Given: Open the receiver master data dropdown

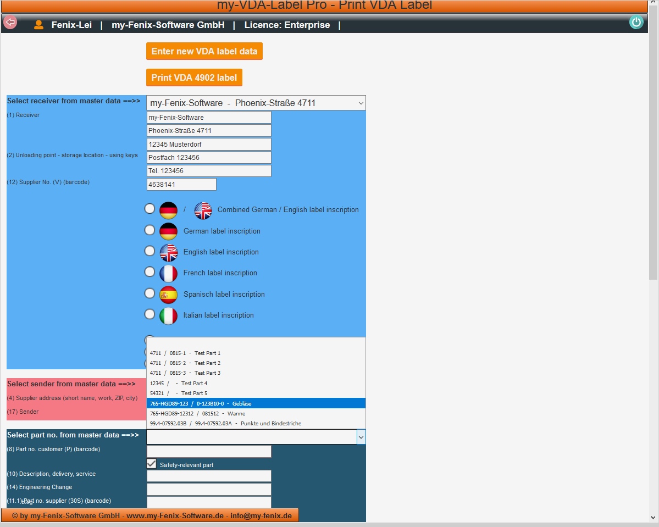Looking at the screenshot, I should pos(256,103).
